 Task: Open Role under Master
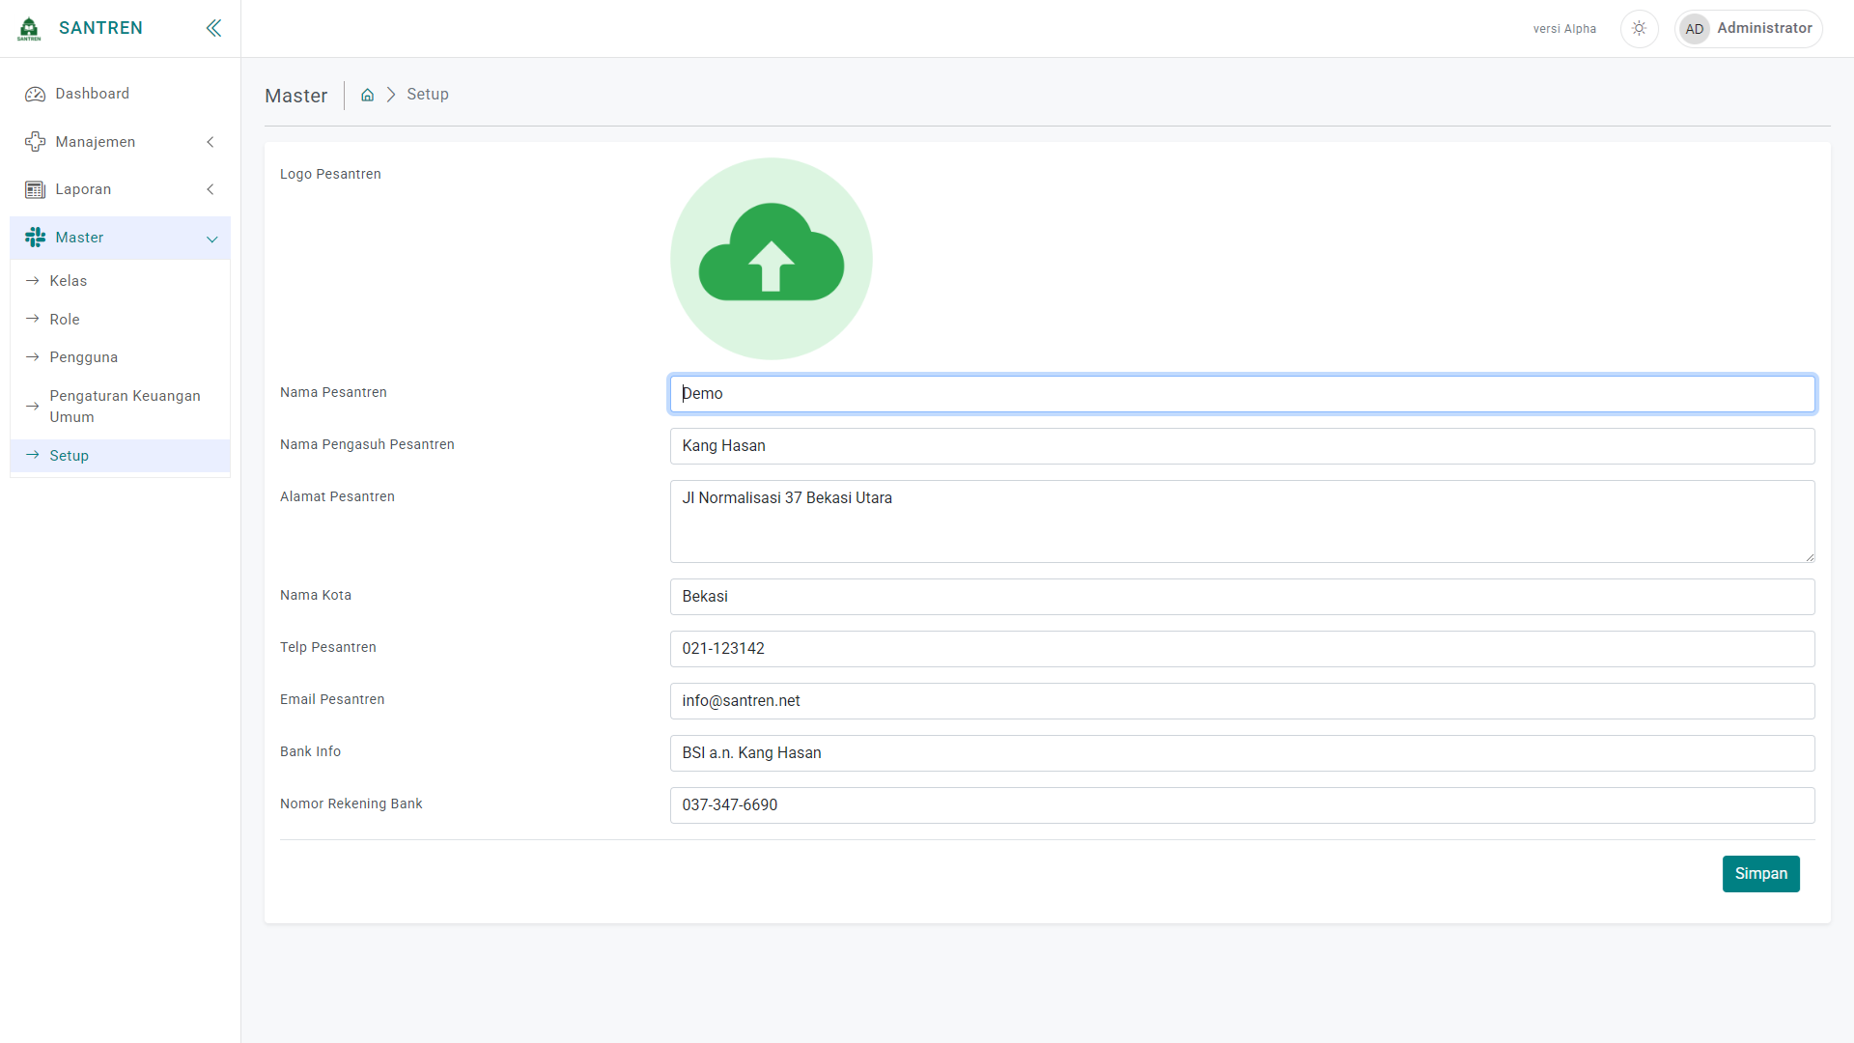[x=121, y=320]
